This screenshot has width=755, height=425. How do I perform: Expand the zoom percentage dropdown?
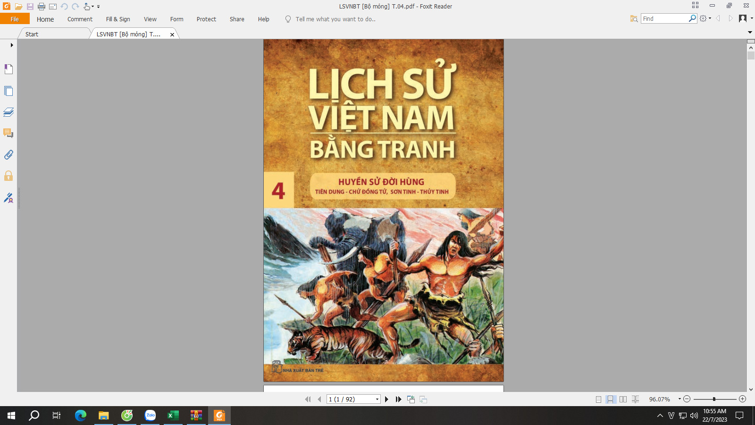(679, 399)
